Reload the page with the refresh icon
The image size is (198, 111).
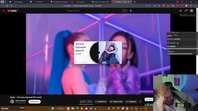pyautogui.click(x=11, y=6)
